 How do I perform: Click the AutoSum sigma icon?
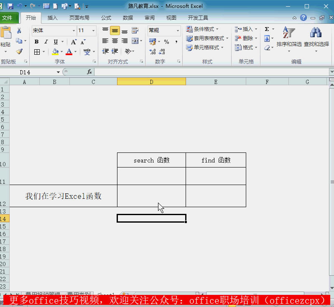point(267,29)
